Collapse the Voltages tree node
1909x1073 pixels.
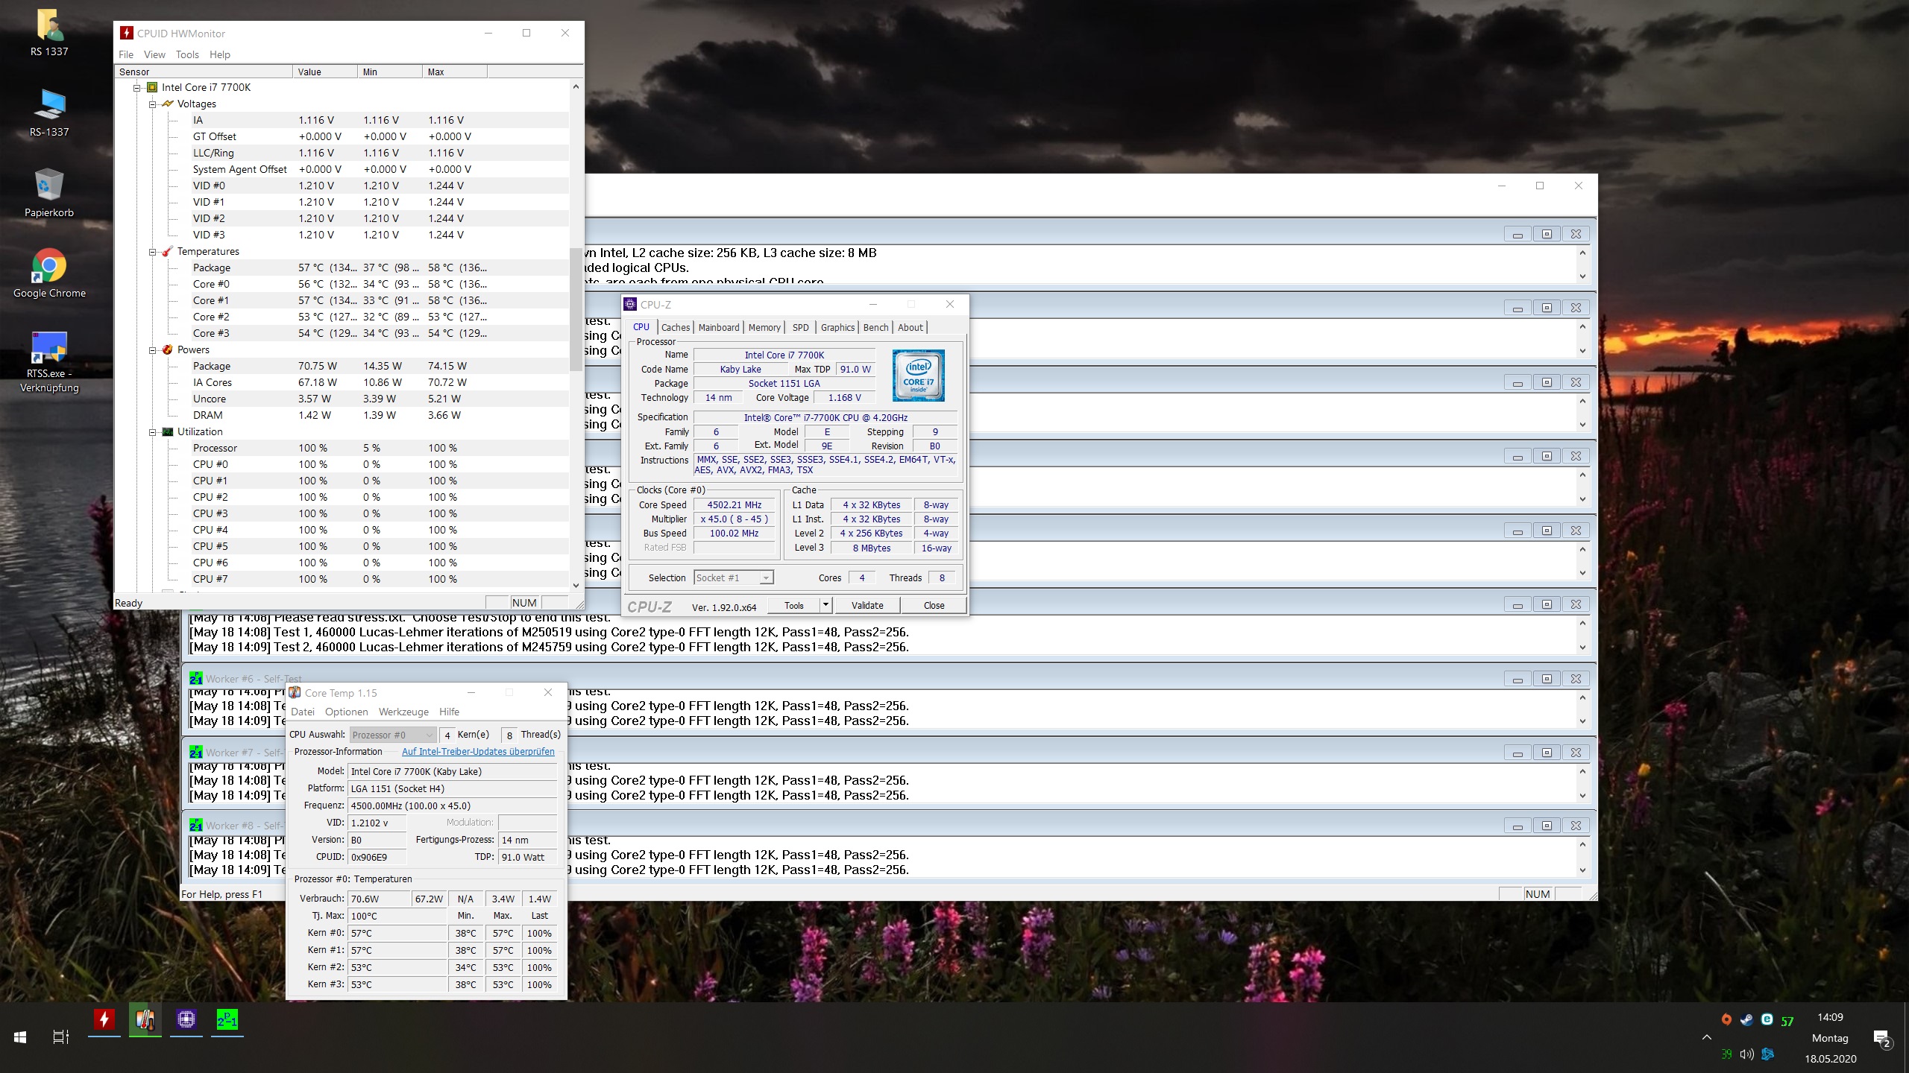[153, 104]
